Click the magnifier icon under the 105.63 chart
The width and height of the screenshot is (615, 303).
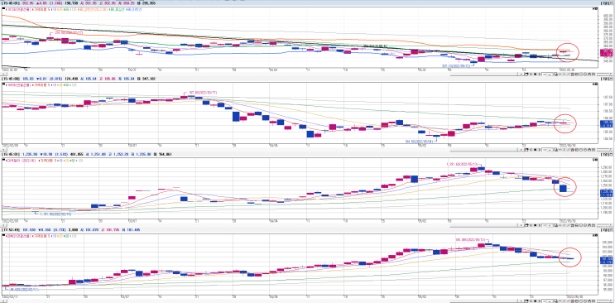555,150
